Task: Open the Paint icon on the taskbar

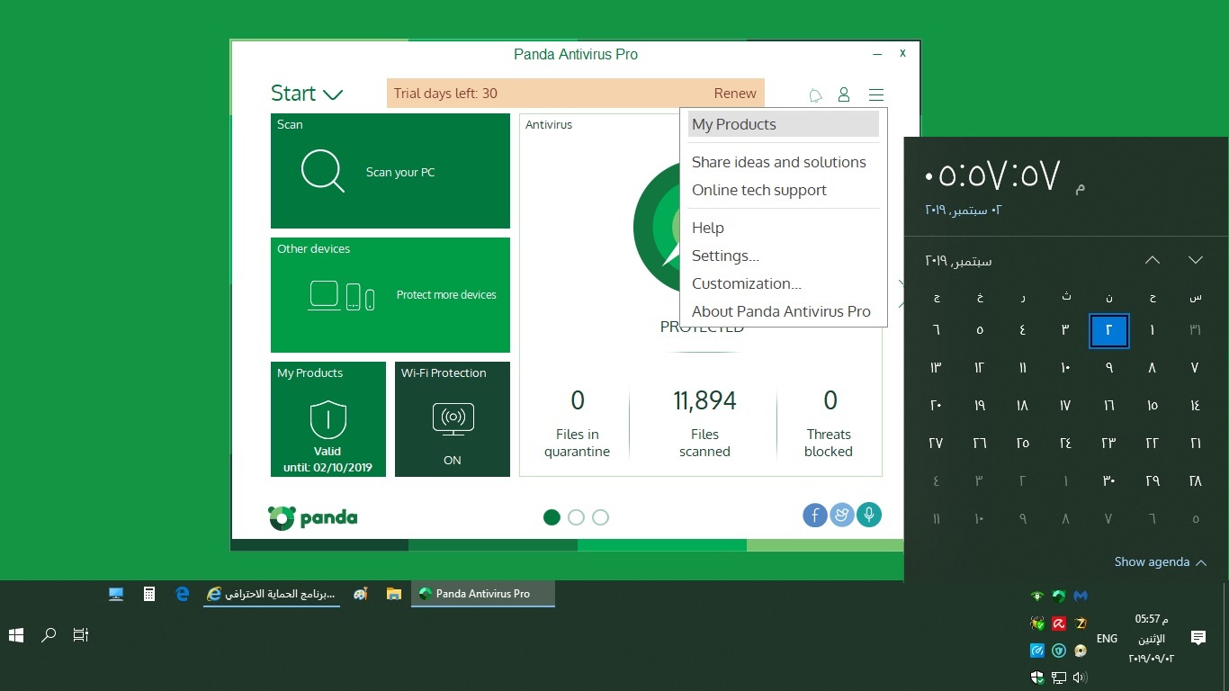Action: (x=361, y=594)
